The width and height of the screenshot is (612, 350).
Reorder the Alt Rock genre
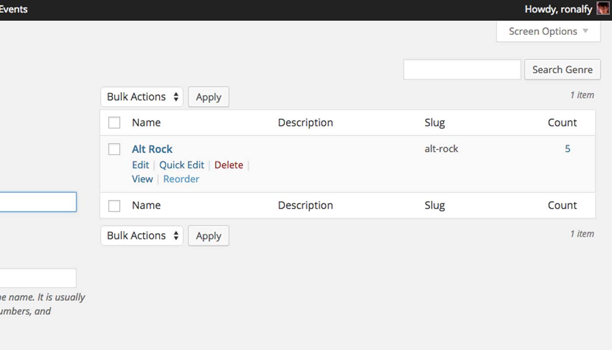(x=181, y=179)
